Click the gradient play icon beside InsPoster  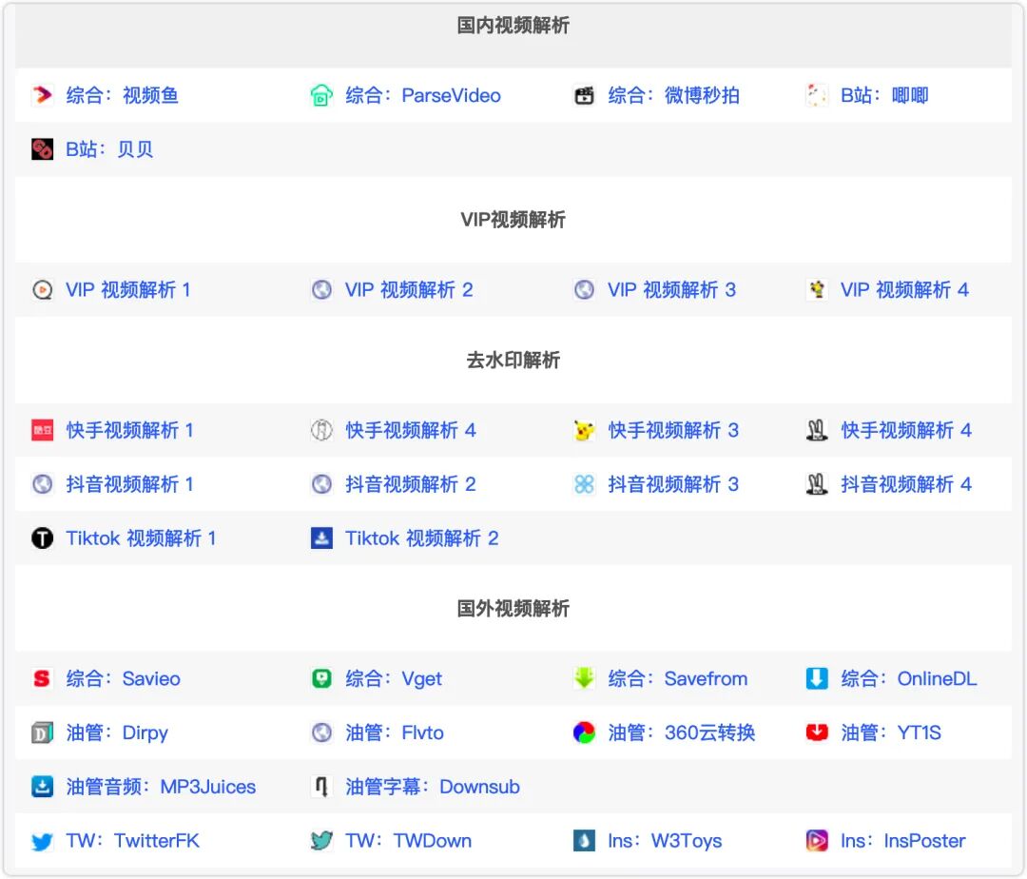click(817, 841)
